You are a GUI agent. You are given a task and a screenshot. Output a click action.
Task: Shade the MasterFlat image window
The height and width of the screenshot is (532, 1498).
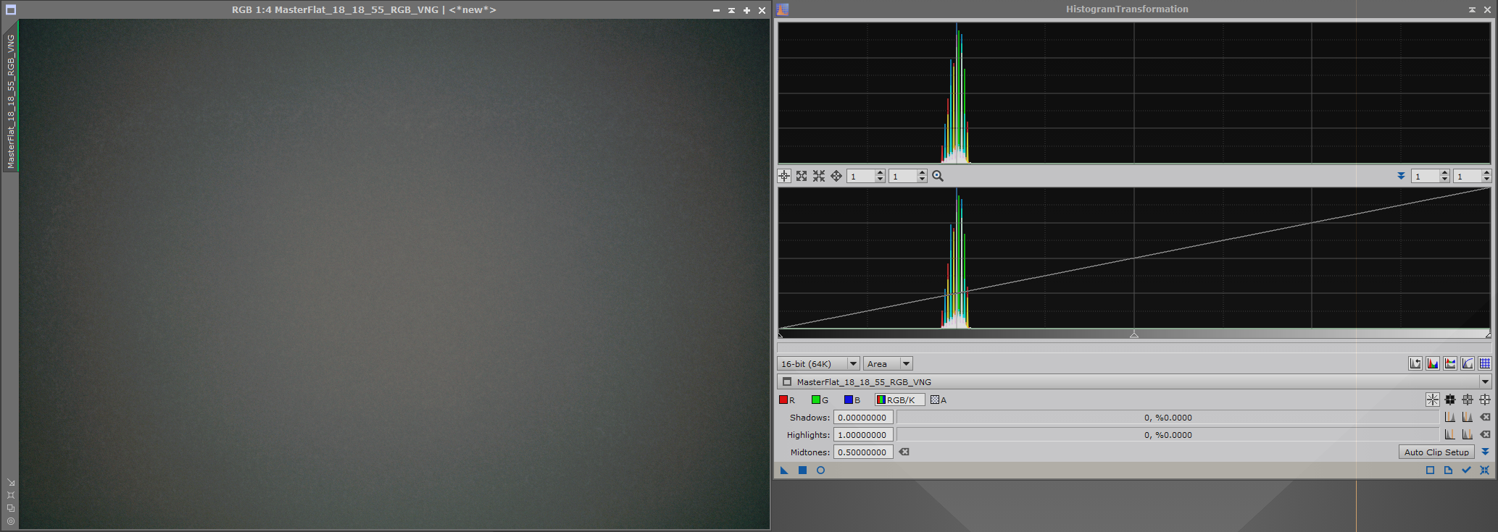click(731, 10)
